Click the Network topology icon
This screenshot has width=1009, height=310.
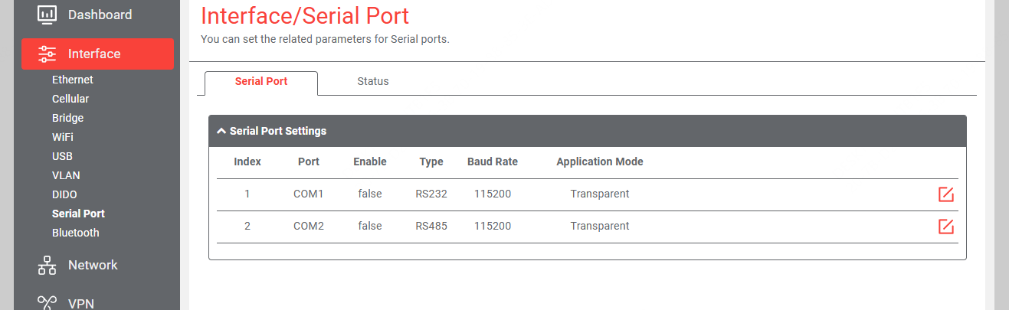47,265
